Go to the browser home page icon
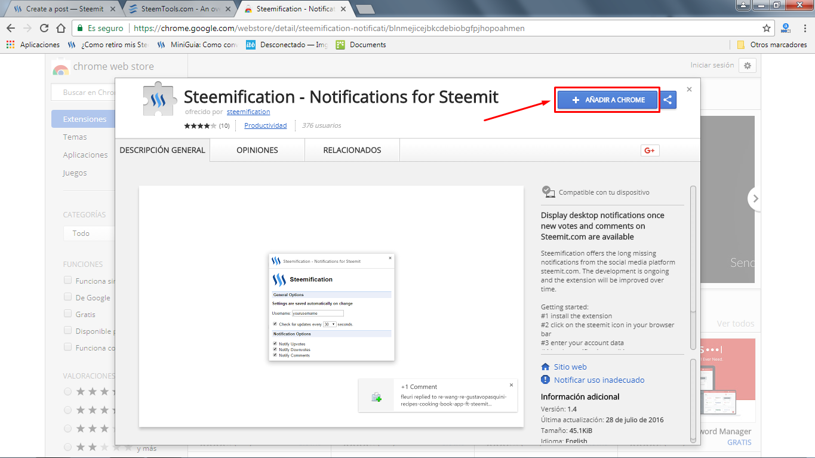Image resolution: width=815 pixels, height=458 pixels. point(60,28)
